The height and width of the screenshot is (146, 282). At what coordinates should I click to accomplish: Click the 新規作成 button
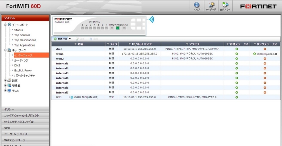click(x=61, y=39)
